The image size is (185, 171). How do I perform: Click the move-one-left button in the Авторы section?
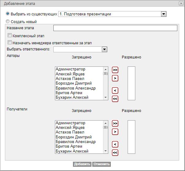(x=115, y=90)
